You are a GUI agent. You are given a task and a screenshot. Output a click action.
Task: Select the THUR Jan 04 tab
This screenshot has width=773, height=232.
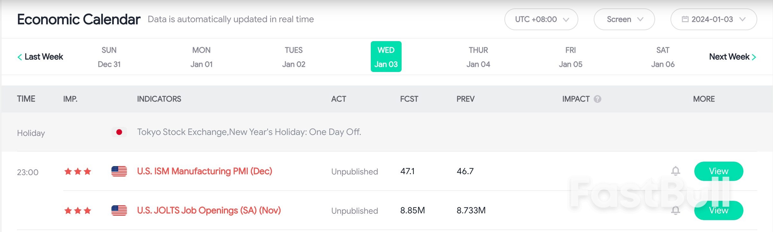(478, 57)
